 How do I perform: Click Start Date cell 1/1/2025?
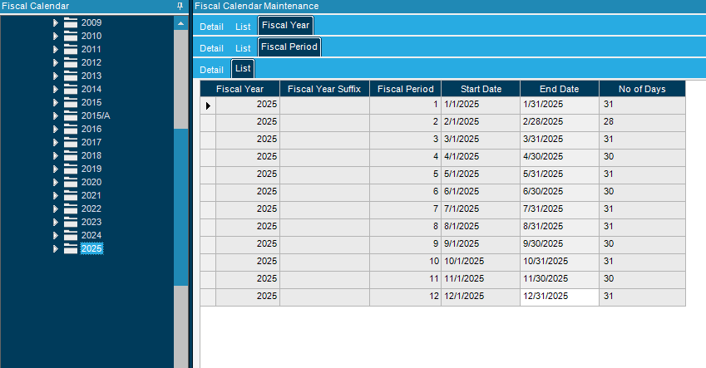click(481, 105)
